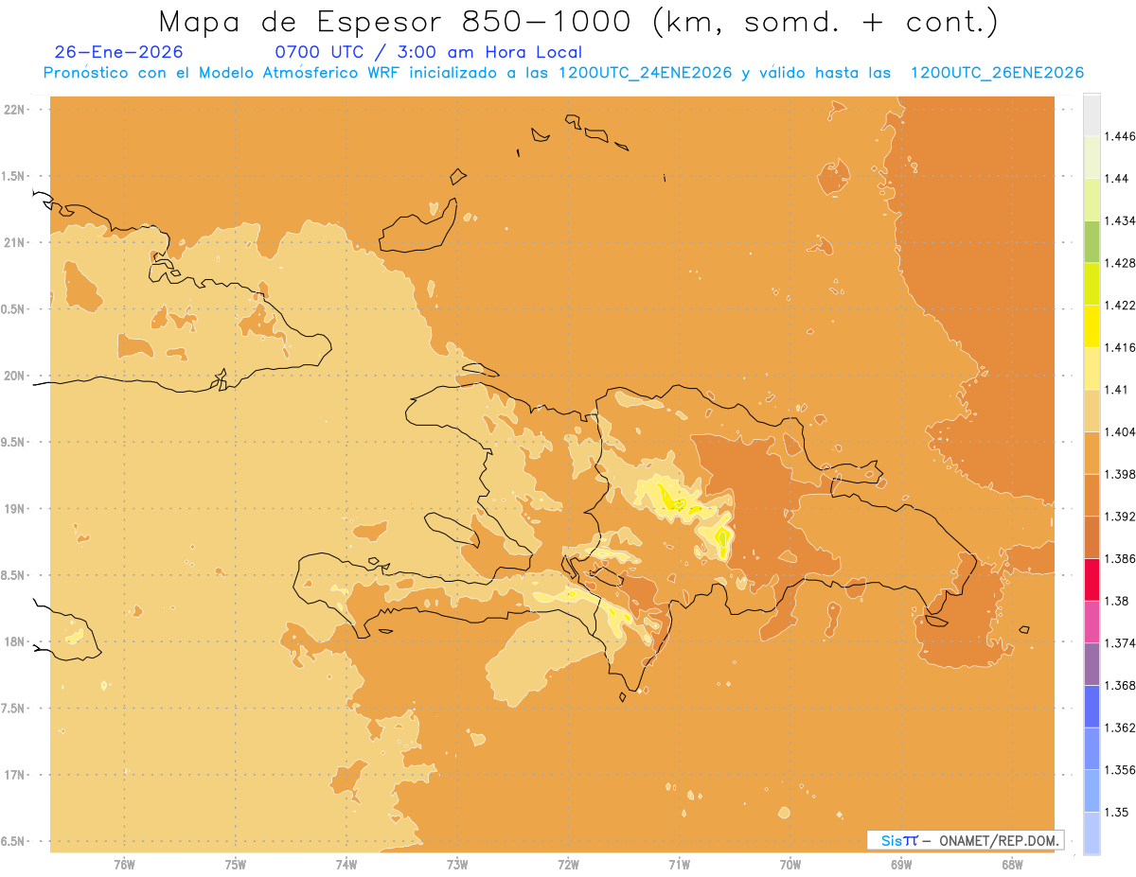
Task: Click legend value '1.362'
Action: click(x=1119, y=728)
